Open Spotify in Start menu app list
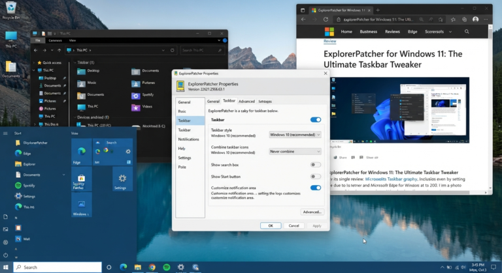This screenshot has width=502, height=273. (25, 186)
